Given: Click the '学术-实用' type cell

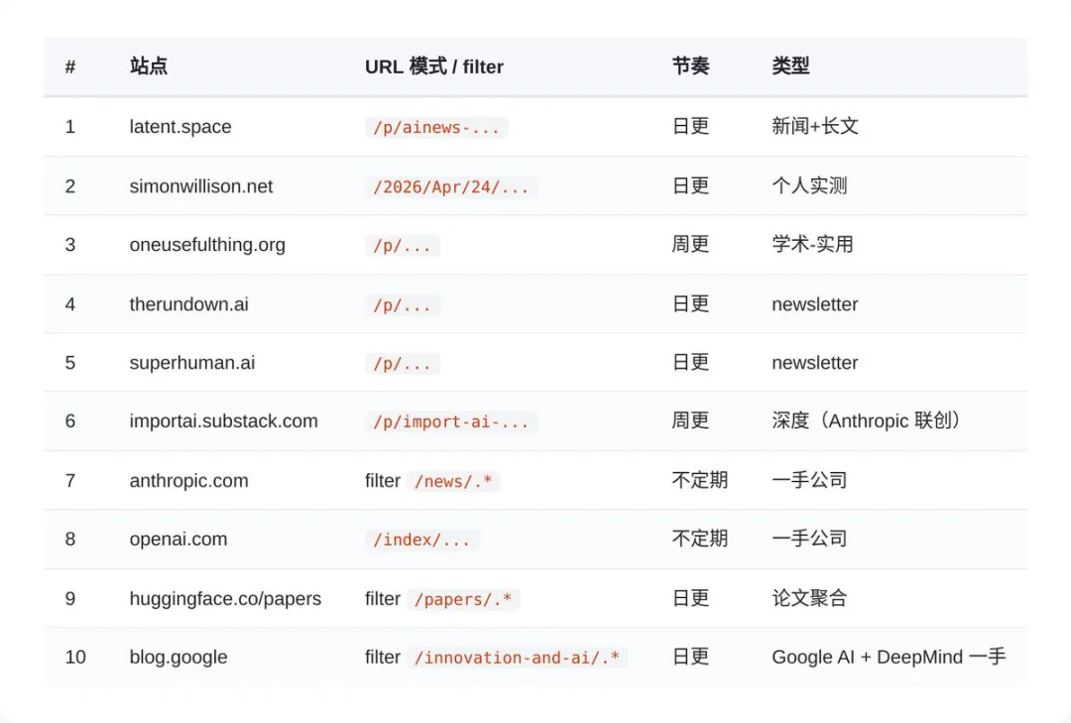Looking at the screenshot, I should (x=812, y=245).
